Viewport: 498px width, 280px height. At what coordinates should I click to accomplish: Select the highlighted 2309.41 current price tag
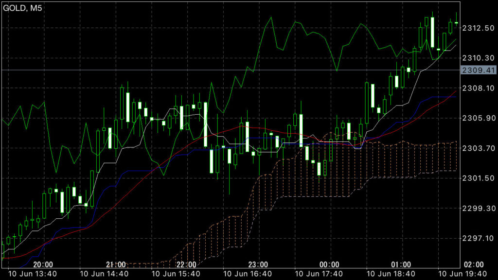(x=479, y=70)
